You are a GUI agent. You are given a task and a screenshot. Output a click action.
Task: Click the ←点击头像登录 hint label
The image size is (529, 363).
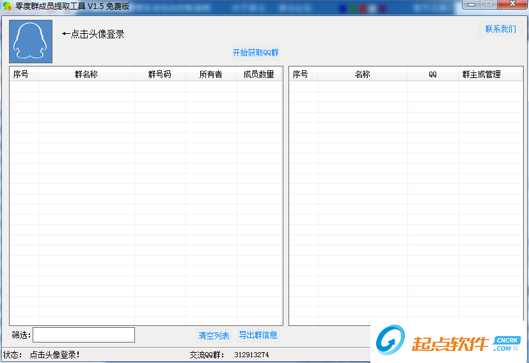click(93, 34)
